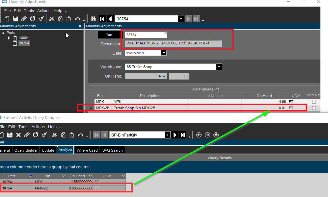
Task: Click Home icon in BAQ Designer toolbar
Action: [x=216, y=135]
